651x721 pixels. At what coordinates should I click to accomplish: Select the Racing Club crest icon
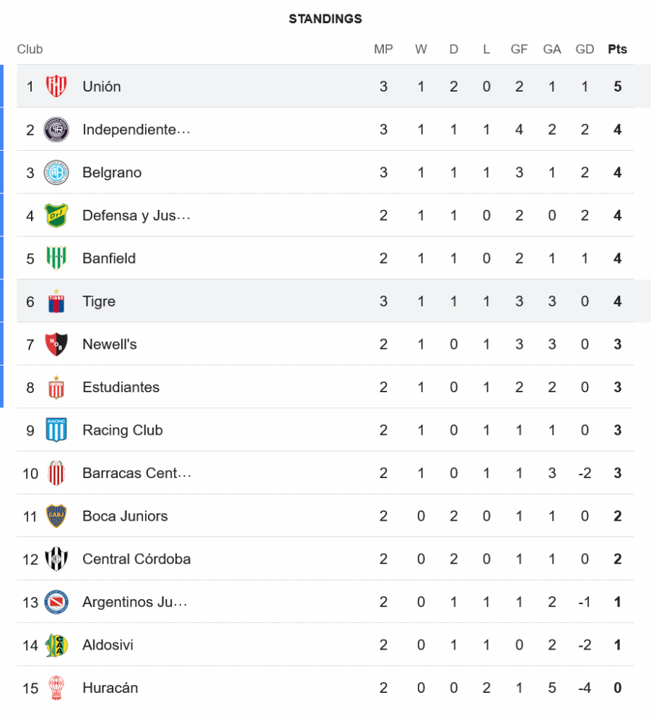click(56, 430)
